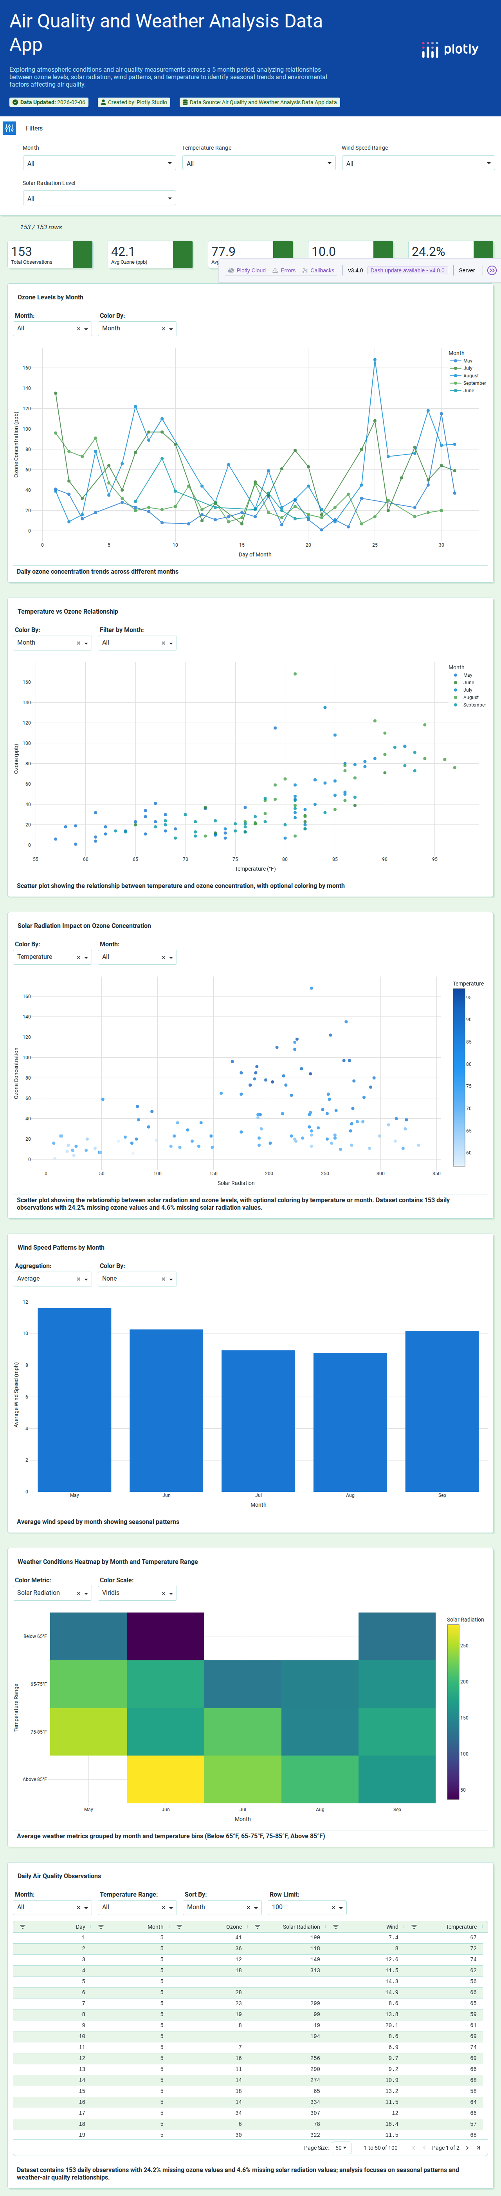501x2196 pixels.
Task: Clear Solar Radiation Color By Temperature value
Action: [78, 957]
